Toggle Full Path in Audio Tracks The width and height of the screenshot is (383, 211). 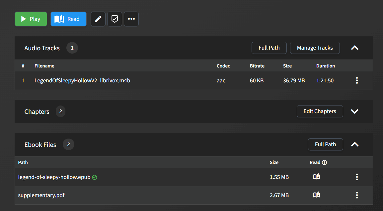269,48
